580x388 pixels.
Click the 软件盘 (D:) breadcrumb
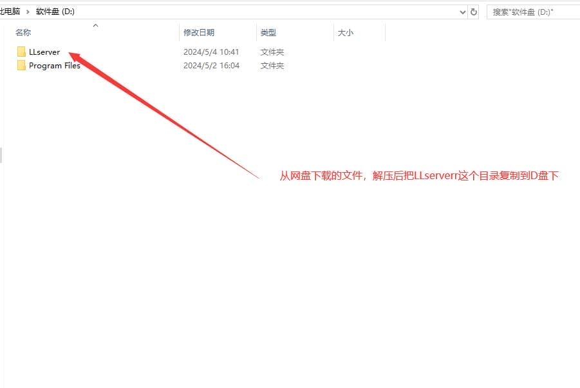55,12
